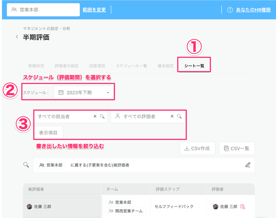Click the 営業本部 scope field in header
The height and width of the screenshot is (218, 276).
(43, 10)
